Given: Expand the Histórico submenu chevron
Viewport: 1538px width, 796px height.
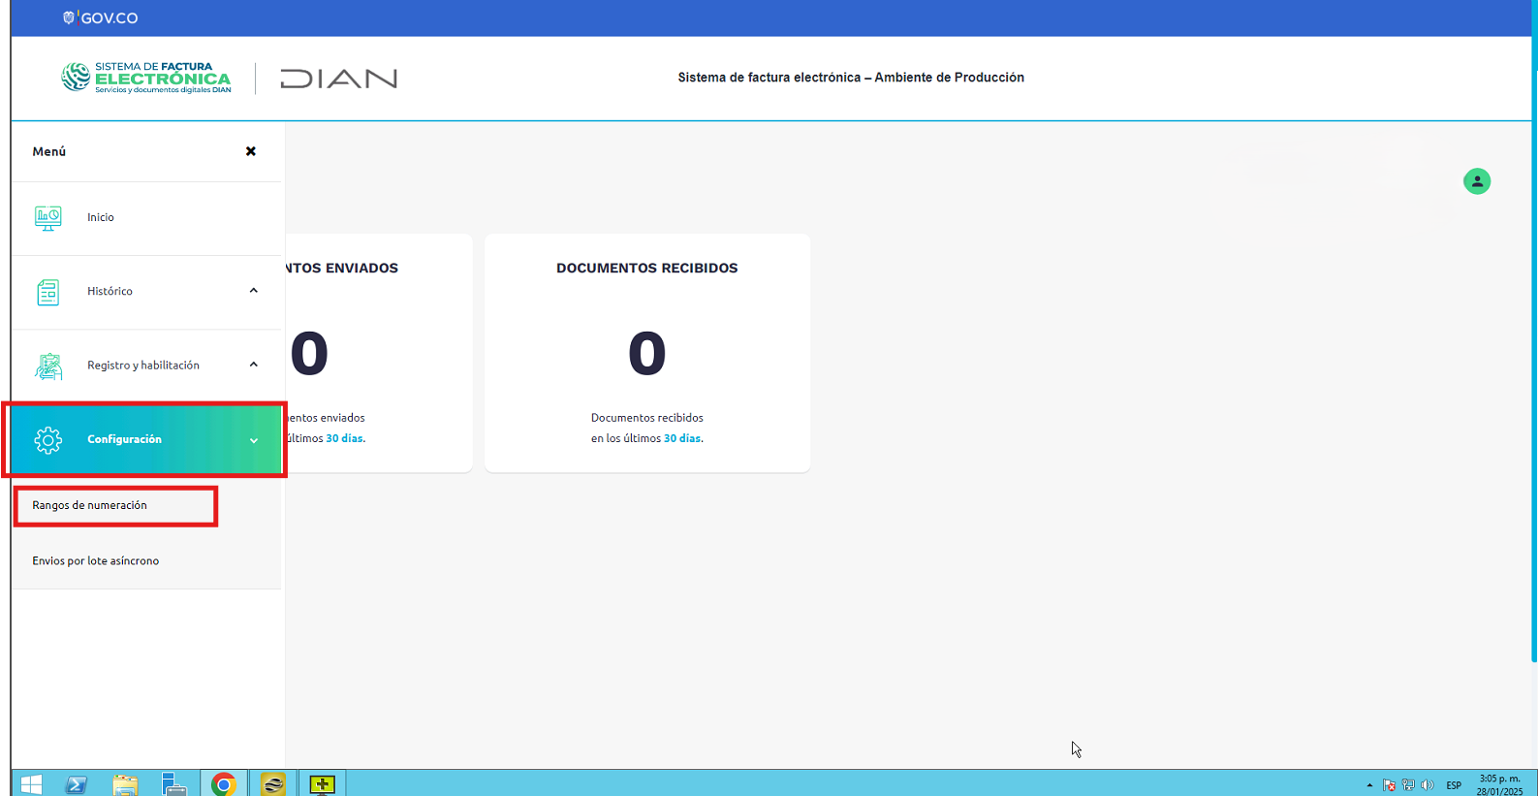Looking at the screenshot, I should click(x=254, y=291).
